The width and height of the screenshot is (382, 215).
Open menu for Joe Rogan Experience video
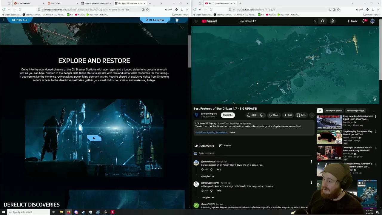click(x=376, y=148)
